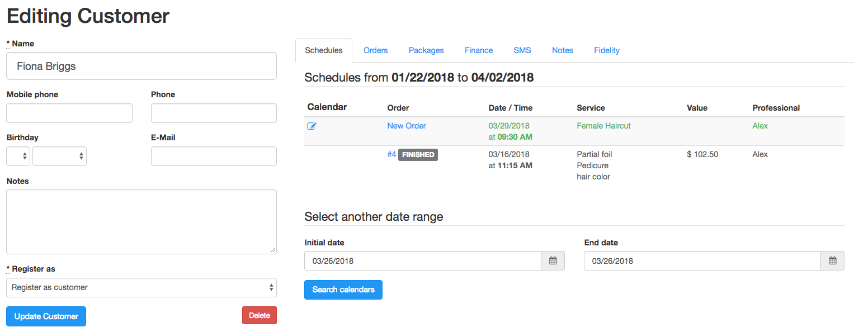The height and width of the screenshot is (332, 854).
Task: Click the $ 102.50 value
Action: click(702, 154)
